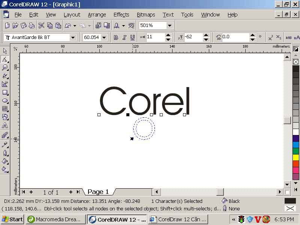Expand the Application Launcher dropdown arrow

(x=124, y=25)
